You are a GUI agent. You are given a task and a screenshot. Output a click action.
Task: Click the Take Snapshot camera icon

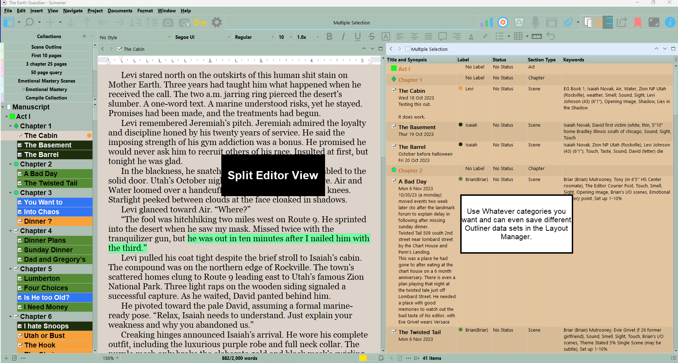click(168, 23)
